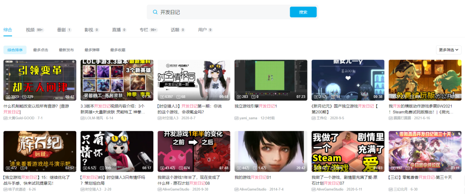Click UP badge next to 2014-7-4 uploader
This screenshot has height=194, width=465.
pos(237,189)
